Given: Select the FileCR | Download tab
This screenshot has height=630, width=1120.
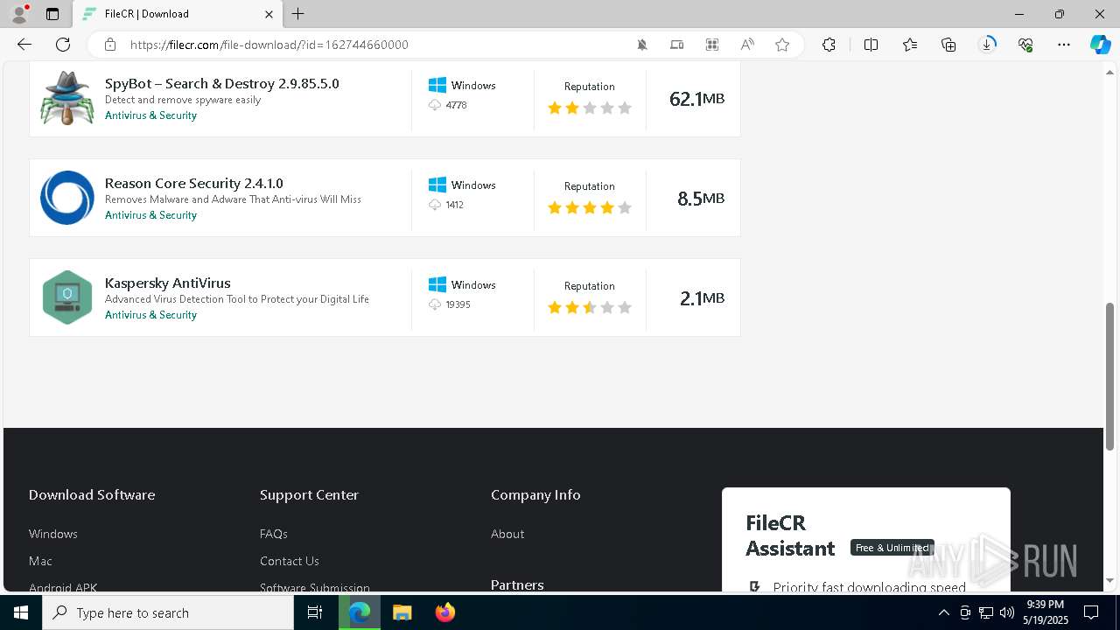Looking at the screenshot, I should (176, 14).
